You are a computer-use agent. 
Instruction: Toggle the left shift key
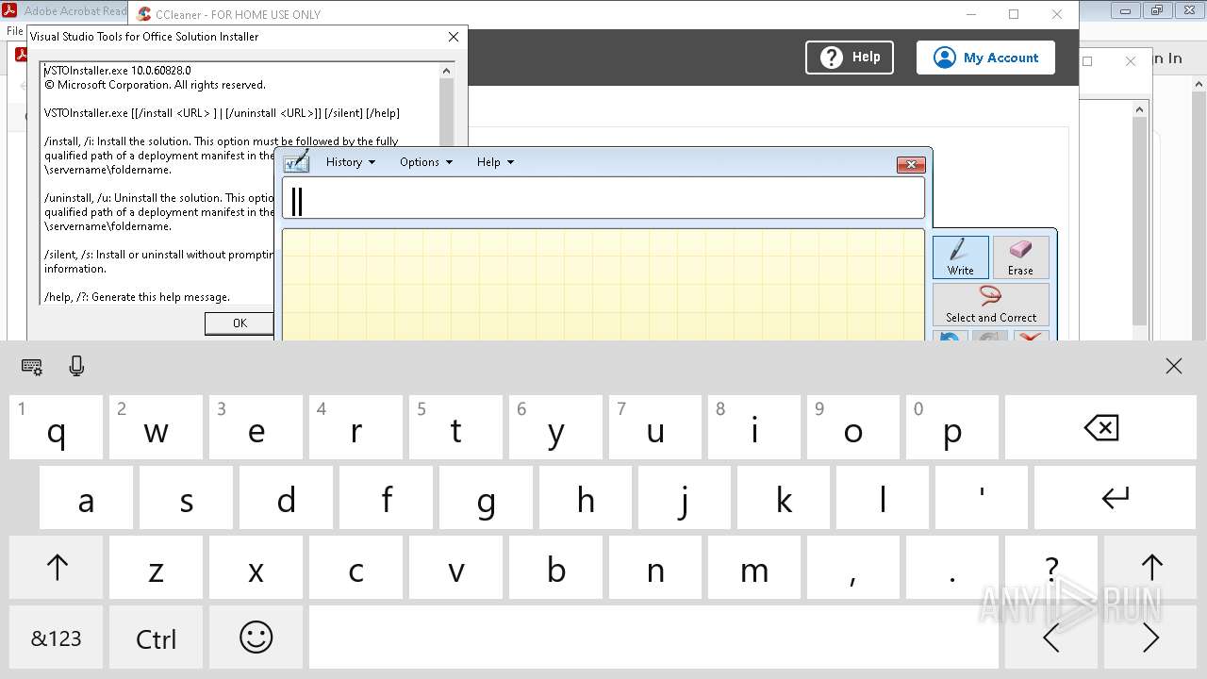(x=57, y=568)
